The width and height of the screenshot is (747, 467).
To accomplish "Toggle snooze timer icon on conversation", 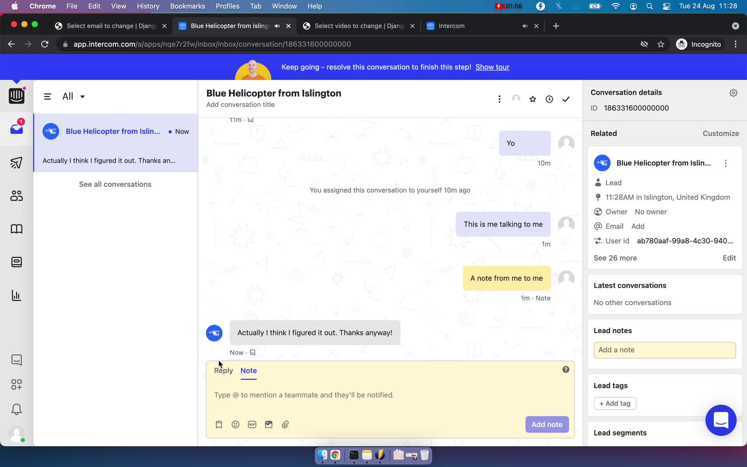I will pyautogui.click(x=549, y=98).
